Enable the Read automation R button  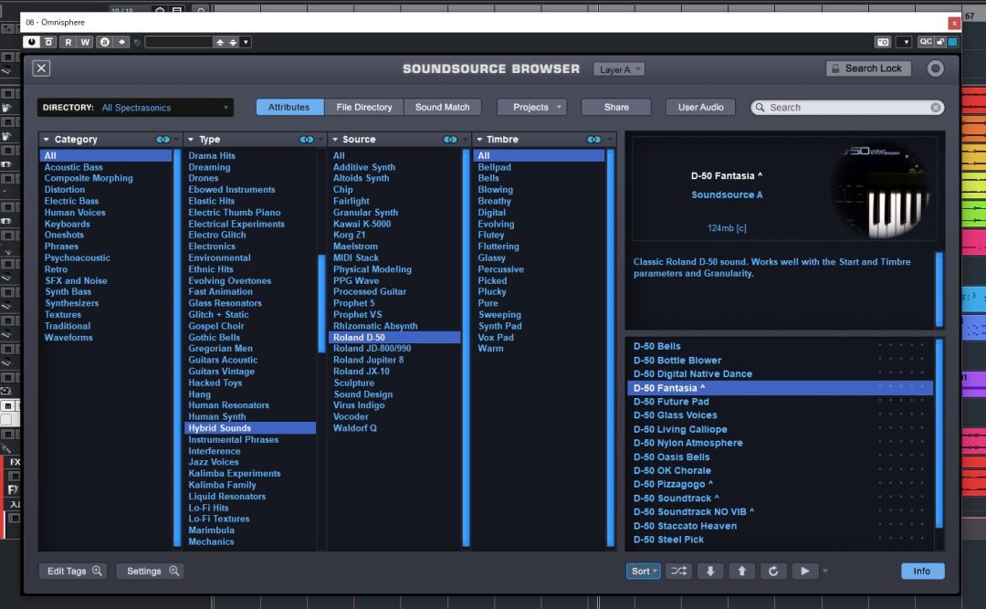(68, 42)
